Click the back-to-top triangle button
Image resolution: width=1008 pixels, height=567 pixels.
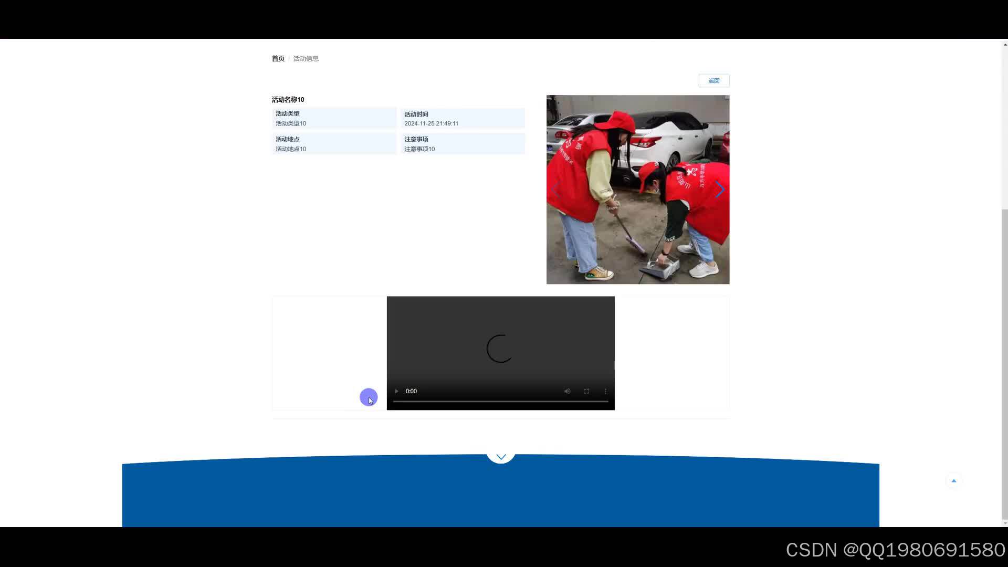click(954, 481)
